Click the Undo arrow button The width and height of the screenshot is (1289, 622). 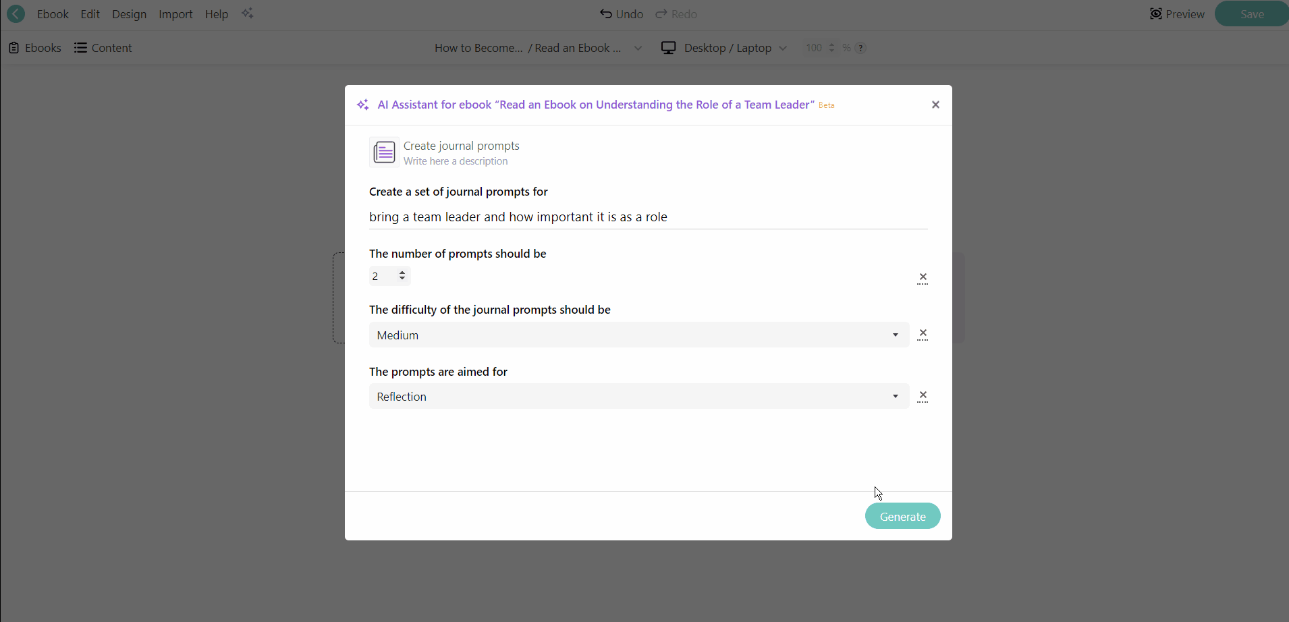[621, 14]
